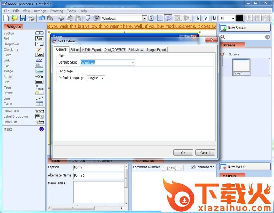Screen dimensions: 274x213
Task: Apply bold with the b icon
Action: click(198, 18)
